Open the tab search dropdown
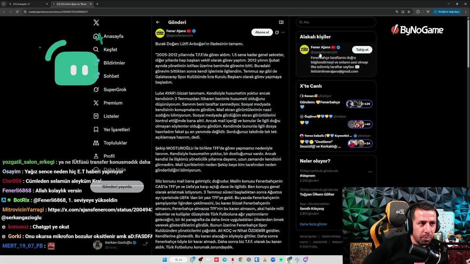Viewport: 470px width, 264px height. click(x=3, y=4)
